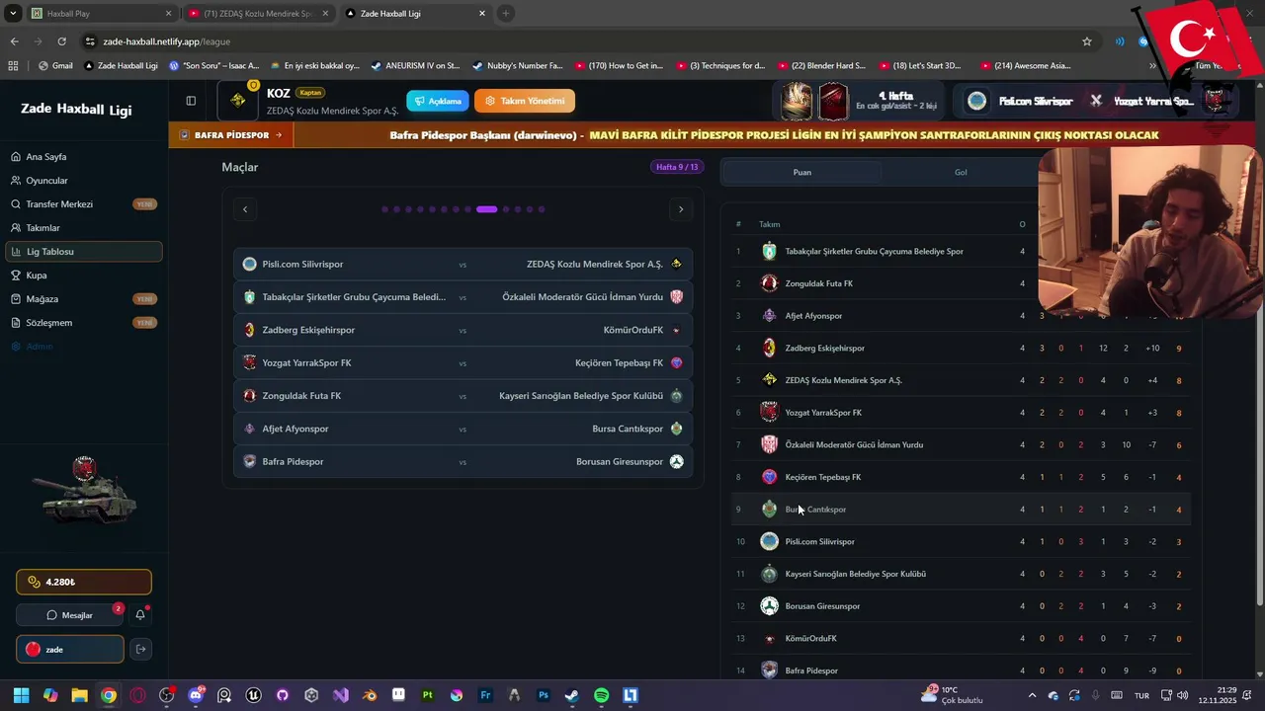Select the first week pagination dot

[384, 209]
